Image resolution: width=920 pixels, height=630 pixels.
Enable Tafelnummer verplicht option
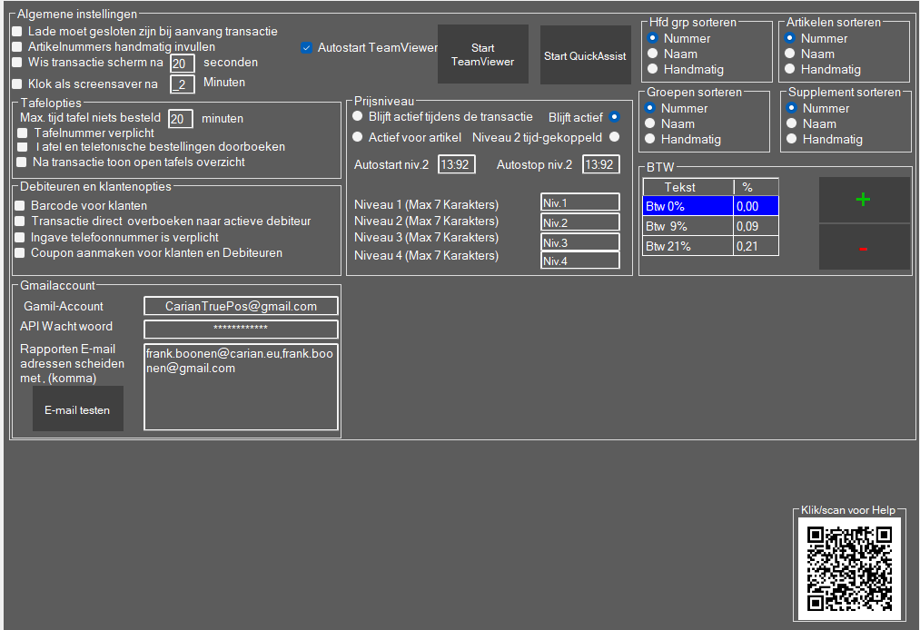click(23, 133)
